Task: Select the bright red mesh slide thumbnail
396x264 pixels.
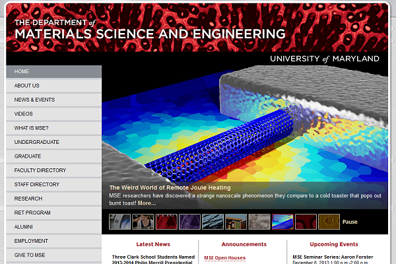Action: pos(166,222)
